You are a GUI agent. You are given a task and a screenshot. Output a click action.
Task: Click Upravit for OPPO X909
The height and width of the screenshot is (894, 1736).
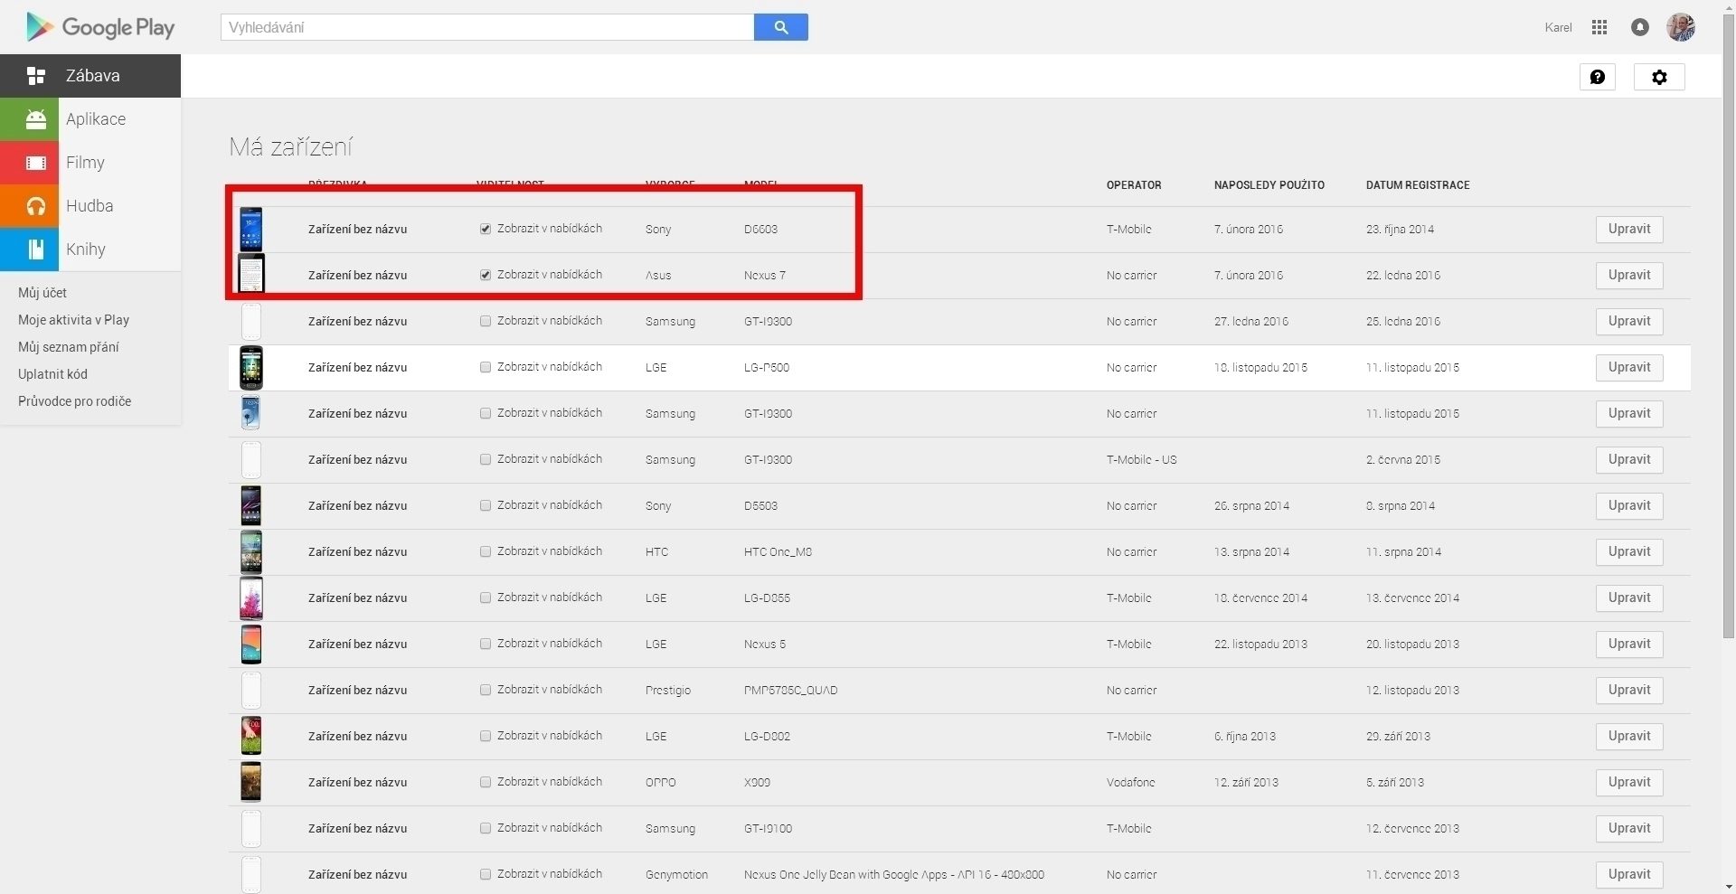pos(1629,782)
